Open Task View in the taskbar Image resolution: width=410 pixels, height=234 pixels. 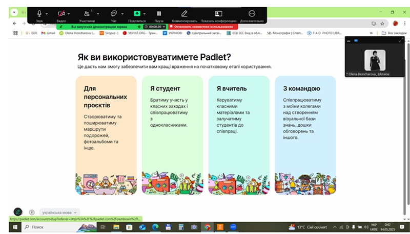click(103, 227)
